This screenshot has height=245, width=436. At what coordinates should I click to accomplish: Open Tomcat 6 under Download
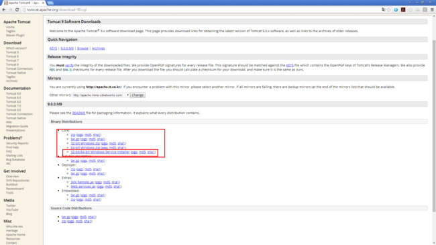tap(12, 64)
